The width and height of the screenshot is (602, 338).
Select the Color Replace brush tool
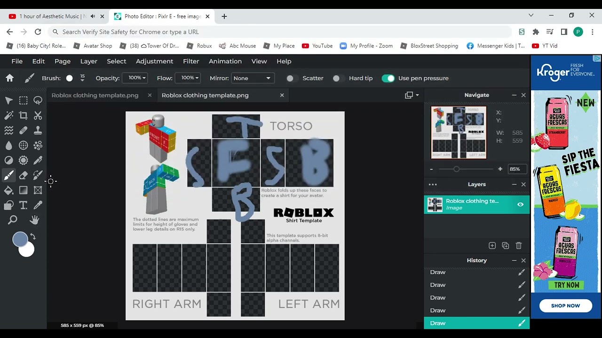click(x=38, y=175)
